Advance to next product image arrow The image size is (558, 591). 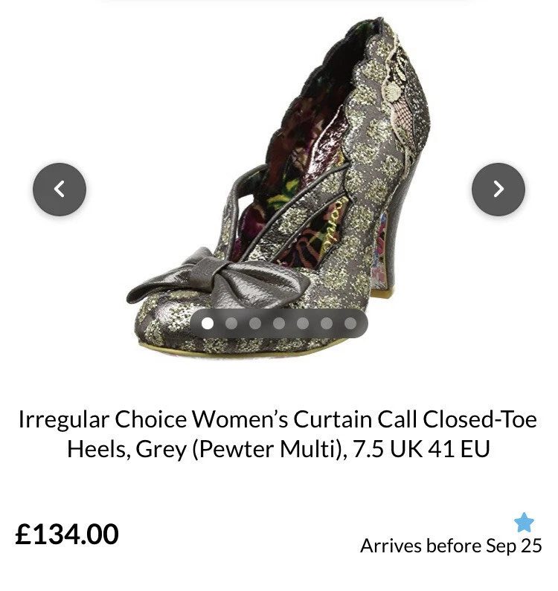(498, 190)
